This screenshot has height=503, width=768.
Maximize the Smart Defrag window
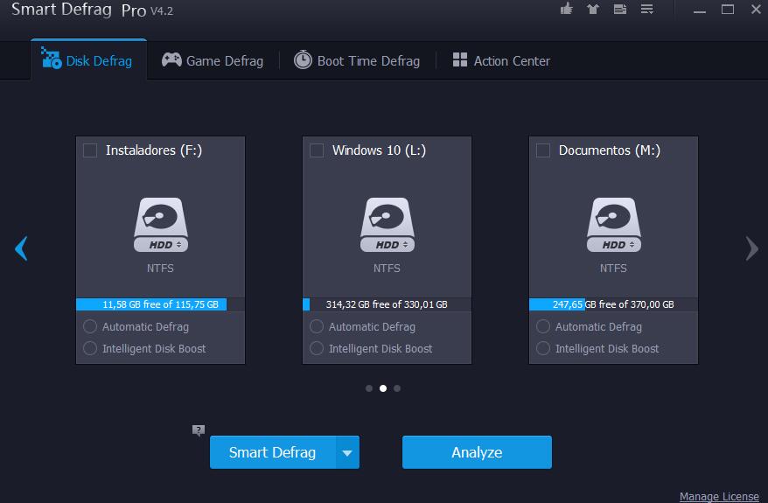[x=728, y=10]
